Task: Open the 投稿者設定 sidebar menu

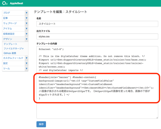Action: coord(14,34)
